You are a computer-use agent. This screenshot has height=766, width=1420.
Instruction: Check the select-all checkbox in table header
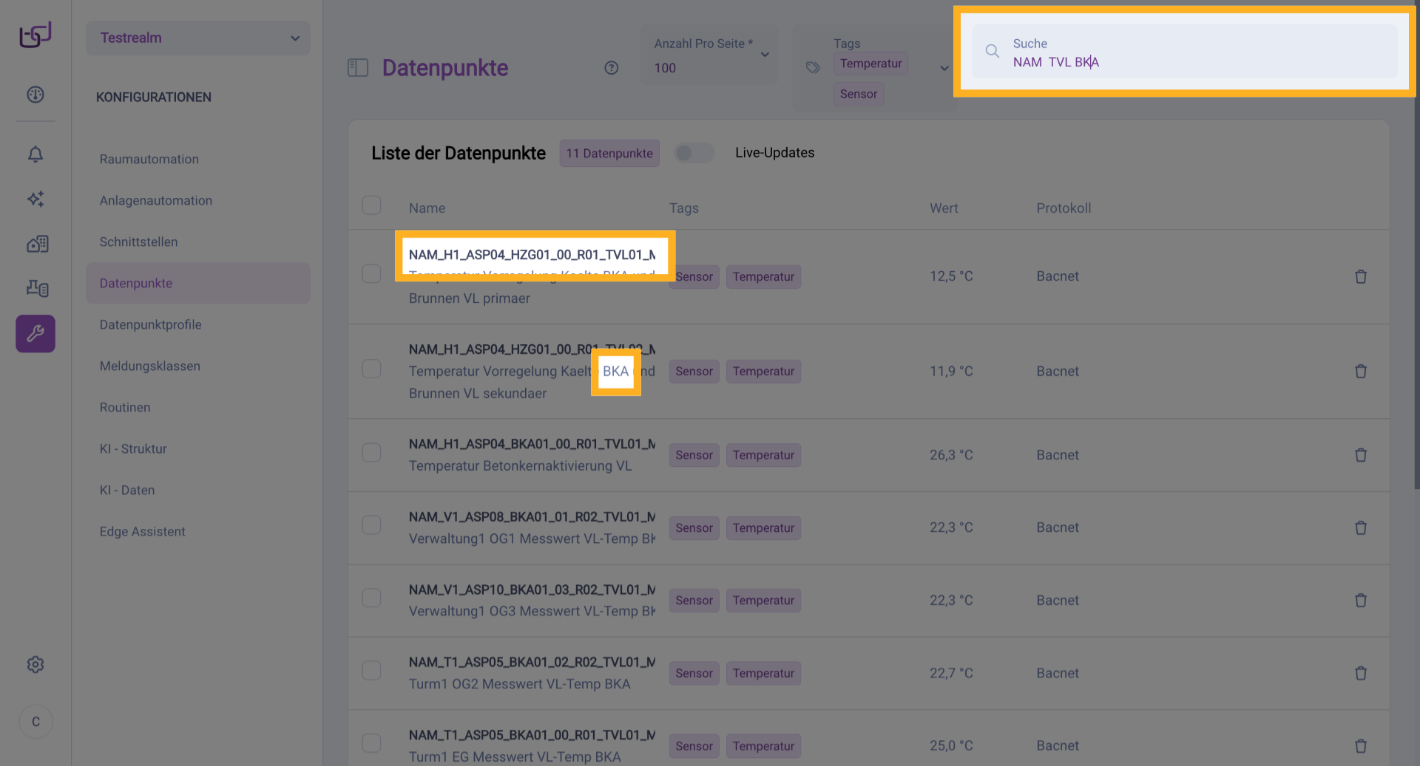coord(371,205)
